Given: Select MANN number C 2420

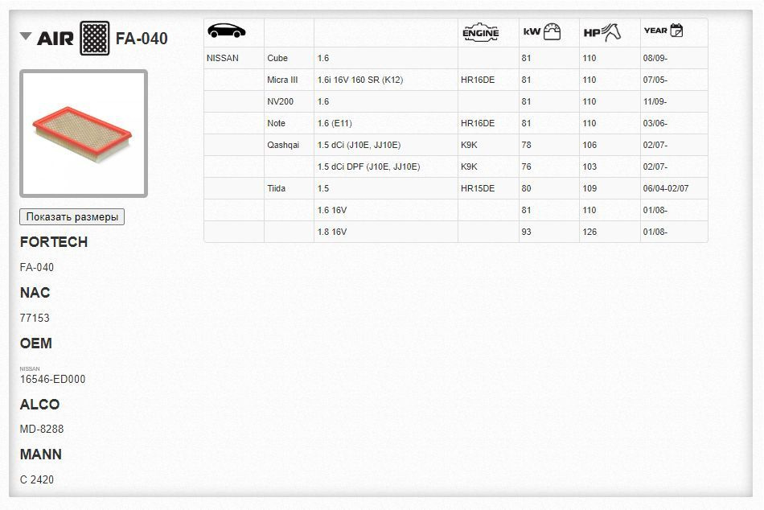Looking at the screenshot, I should click(36, 479).
